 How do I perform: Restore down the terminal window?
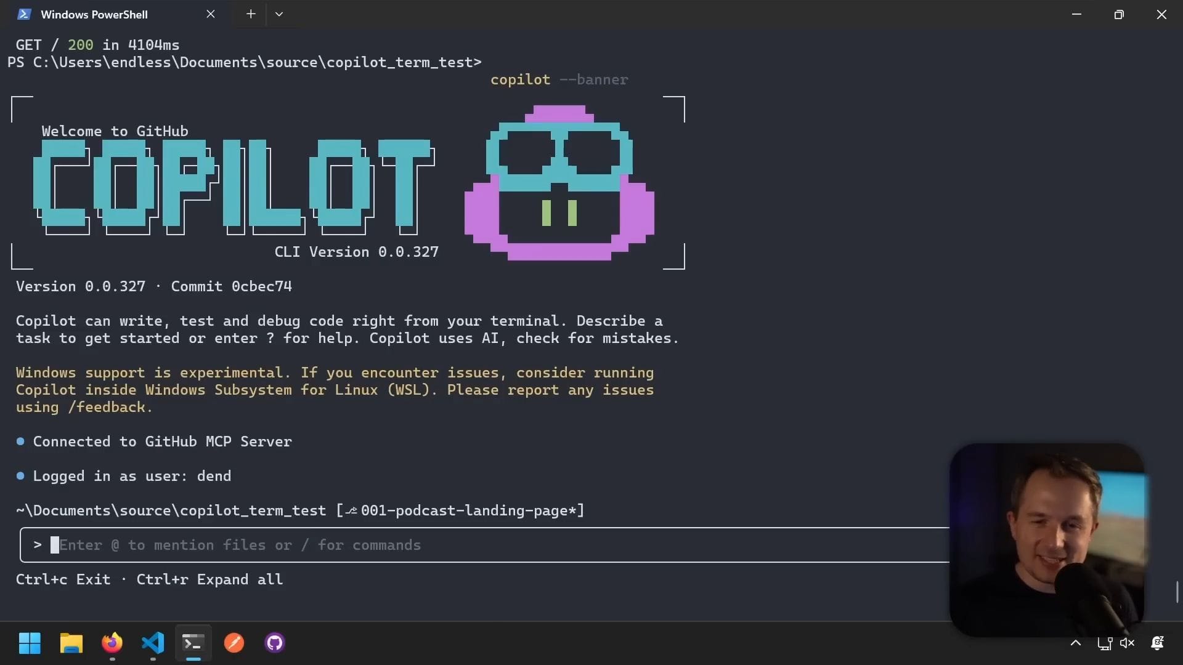pyautogui.click(x=1119, y=14)
